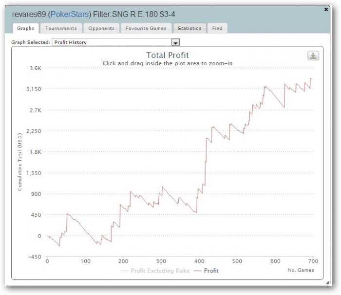The width and height of the screenshot is (341, 295).
Task: Toggle the Profit Excluding Rake series
Action: (155, 271)
